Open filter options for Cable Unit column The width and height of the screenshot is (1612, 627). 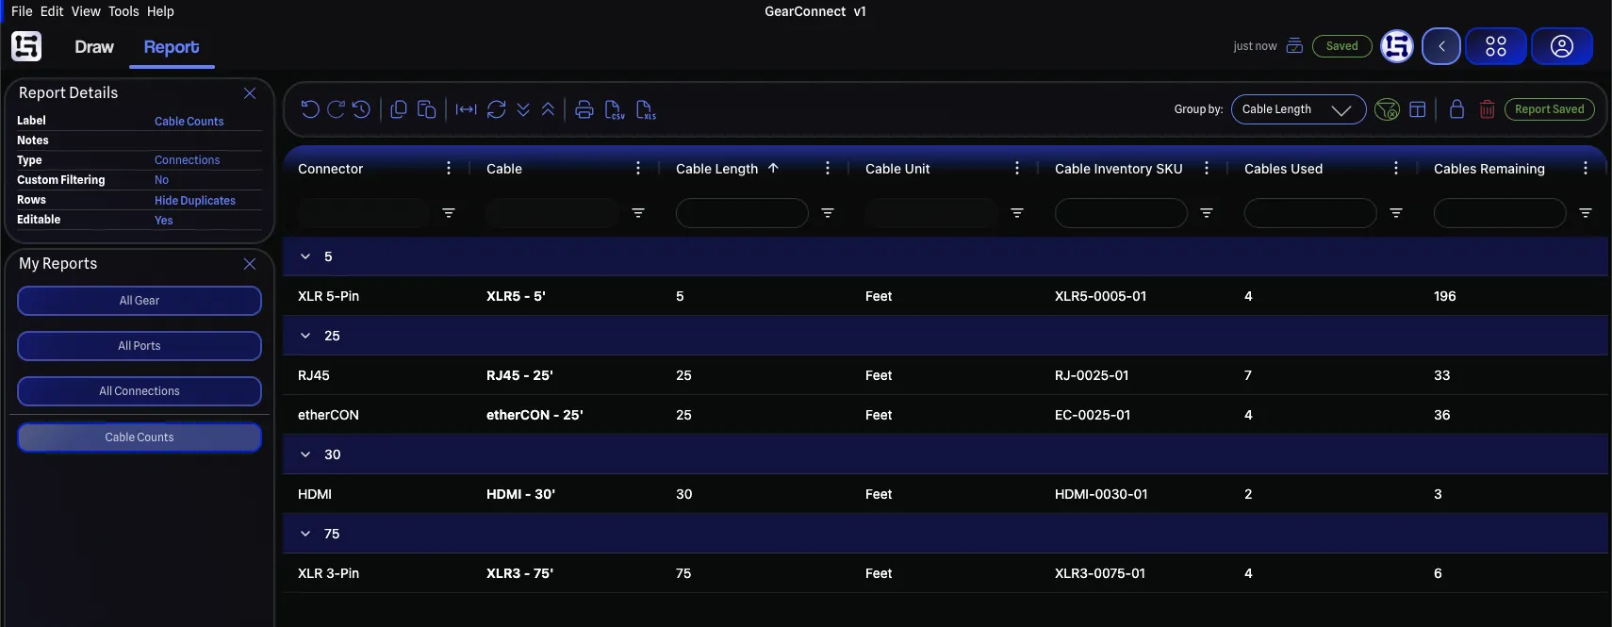[x=1017, y=213]
